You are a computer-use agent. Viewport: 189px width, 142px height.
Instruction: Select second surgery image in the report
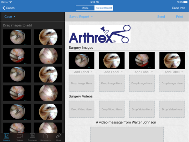[x=112, y=60]
